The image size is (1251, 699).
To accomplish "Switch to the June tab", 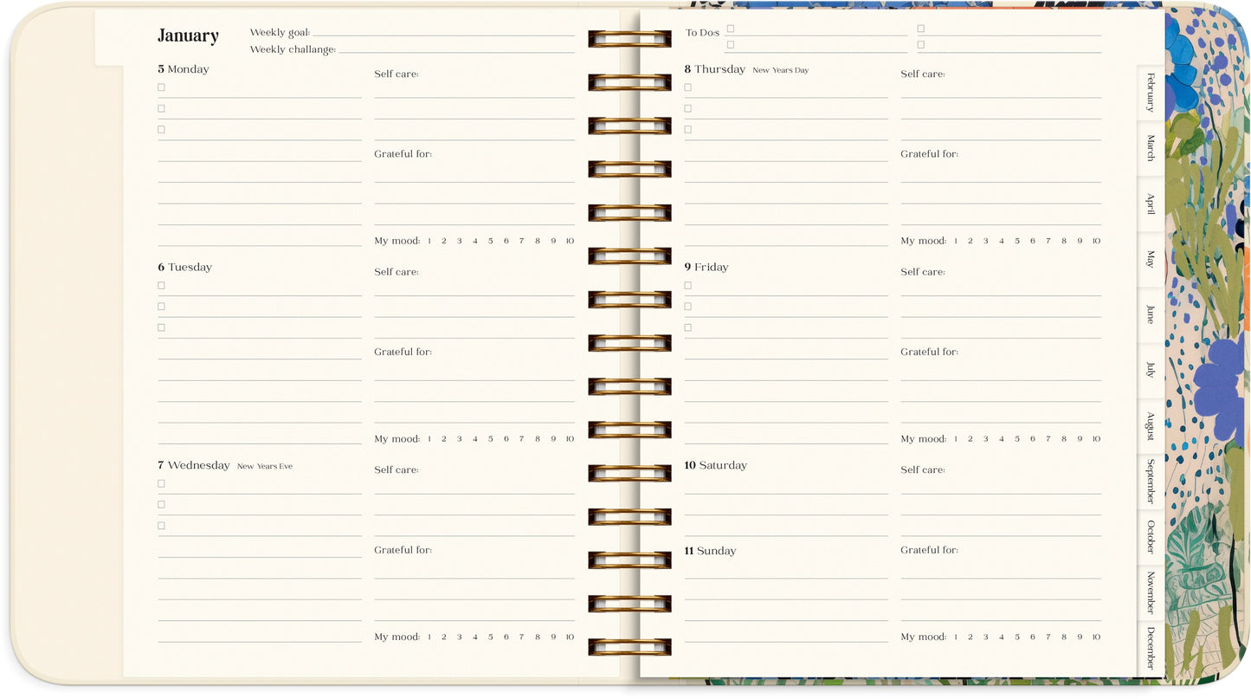I will [x=1150, y=314].
